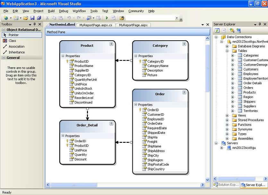Pin the Server Explorer panel pushpin

[260, 24]
